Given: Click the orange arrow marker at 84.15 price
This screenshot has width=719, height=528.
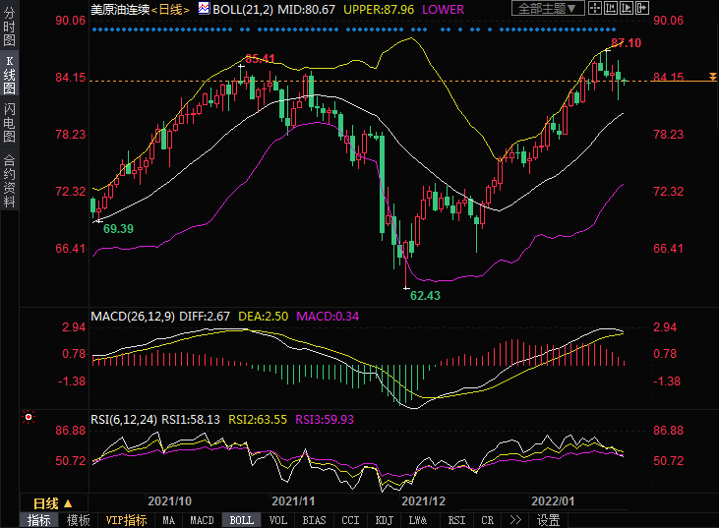Looking at the screenshot, I should pyautogui.click(x=712, y=77).
